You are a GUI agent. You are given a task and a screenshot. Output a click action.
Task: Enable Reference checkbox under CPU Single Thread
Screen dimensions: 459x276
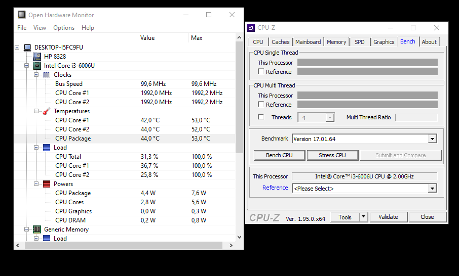(261, 72)
